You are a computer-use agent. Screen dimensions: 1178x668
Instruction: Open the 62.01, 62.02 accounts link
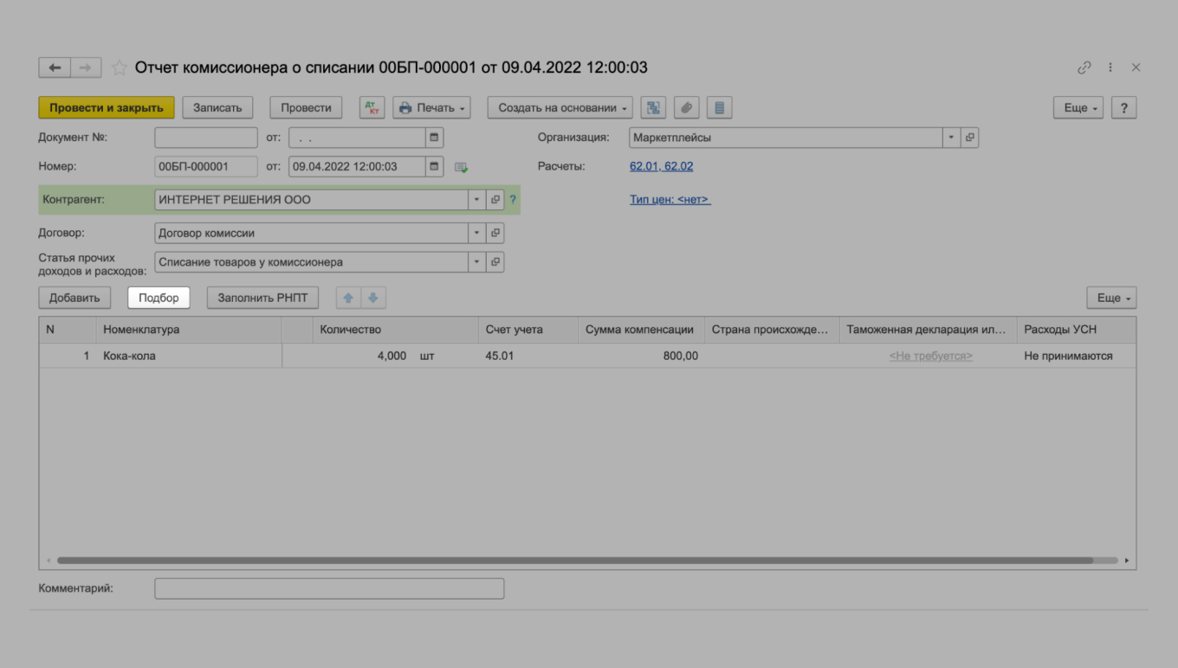tap(661, 166)
